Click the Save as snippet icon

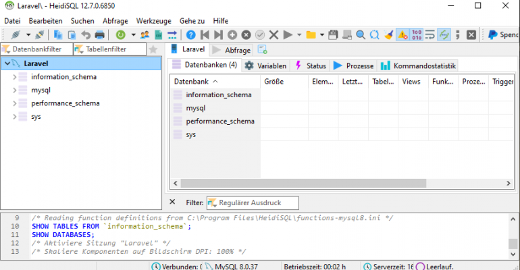(x=347, y=35)
